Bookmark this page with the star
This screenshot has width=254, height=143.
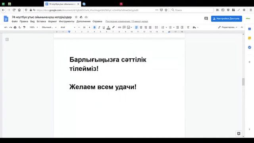(x=166, y=10)
